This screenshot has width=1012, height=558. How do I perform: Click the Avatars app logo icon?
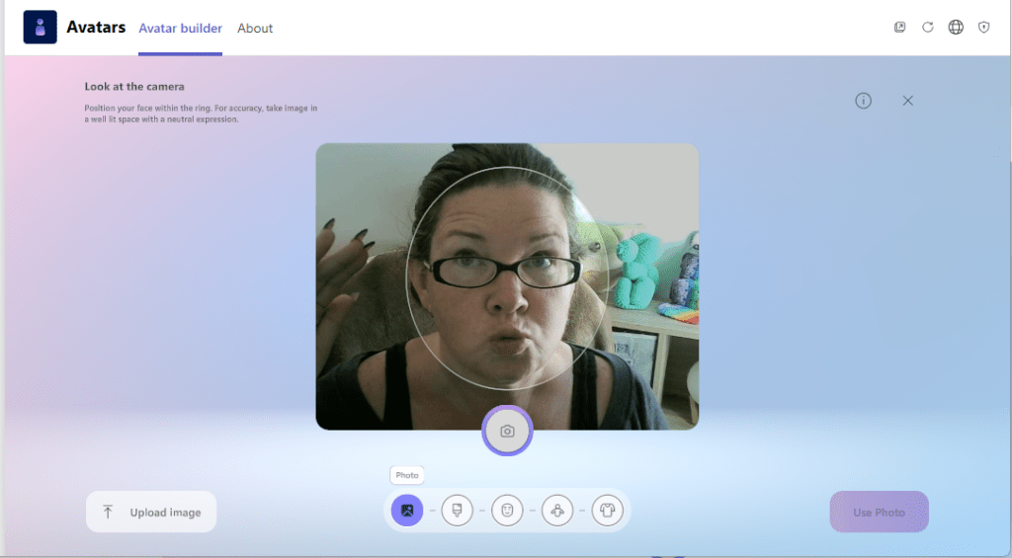40,27
